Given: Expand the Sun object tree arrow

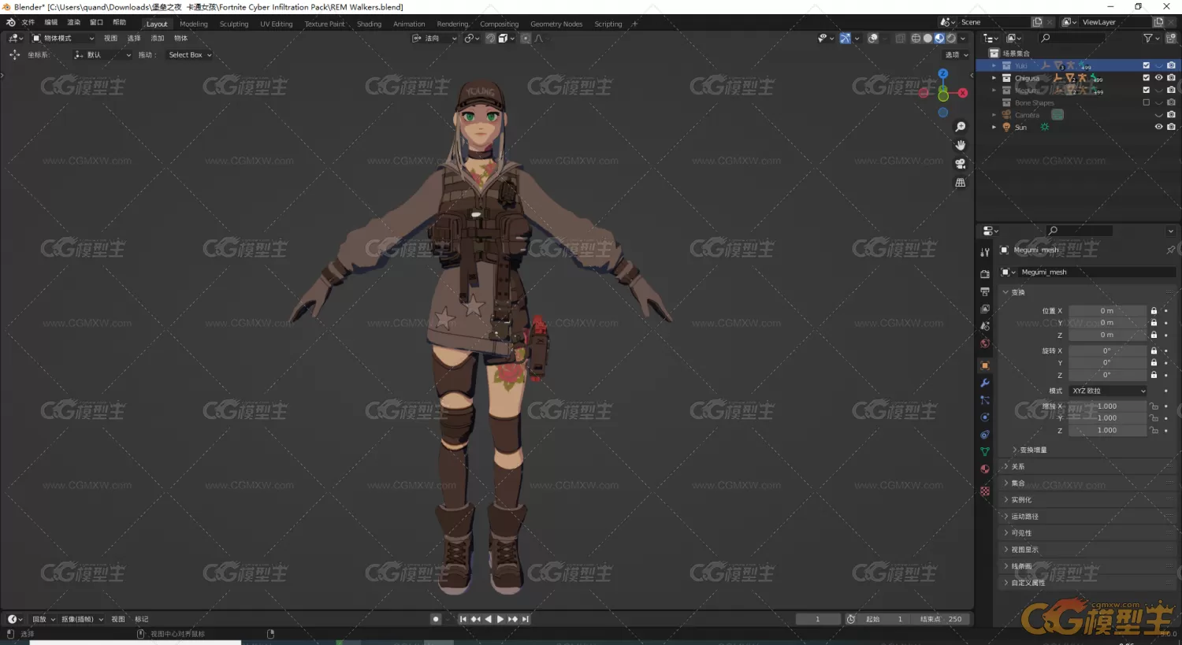Looking at the screenshot, I should point(994,127).
